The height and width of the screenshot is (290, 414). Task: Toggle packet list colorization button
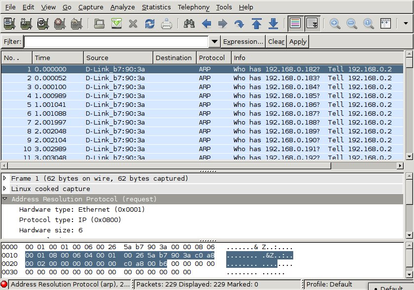295,24
